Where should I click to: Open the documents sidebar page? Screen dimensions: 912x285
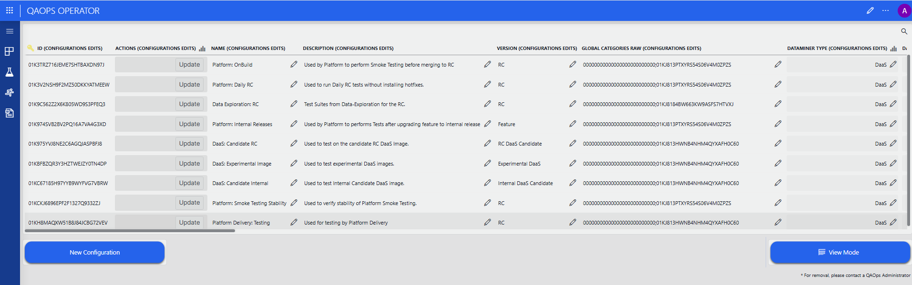[10, 113]
